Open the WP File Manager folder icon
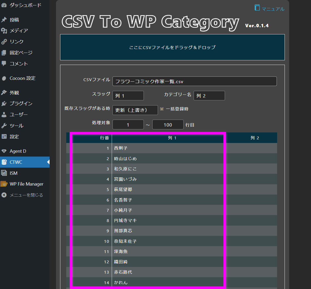The image size is (311, 289). tap(4, 184)
